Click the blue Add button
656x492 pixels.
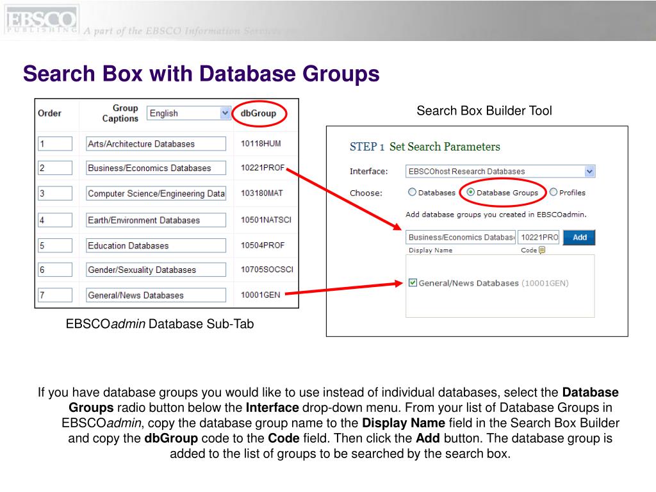pos(579,237)
